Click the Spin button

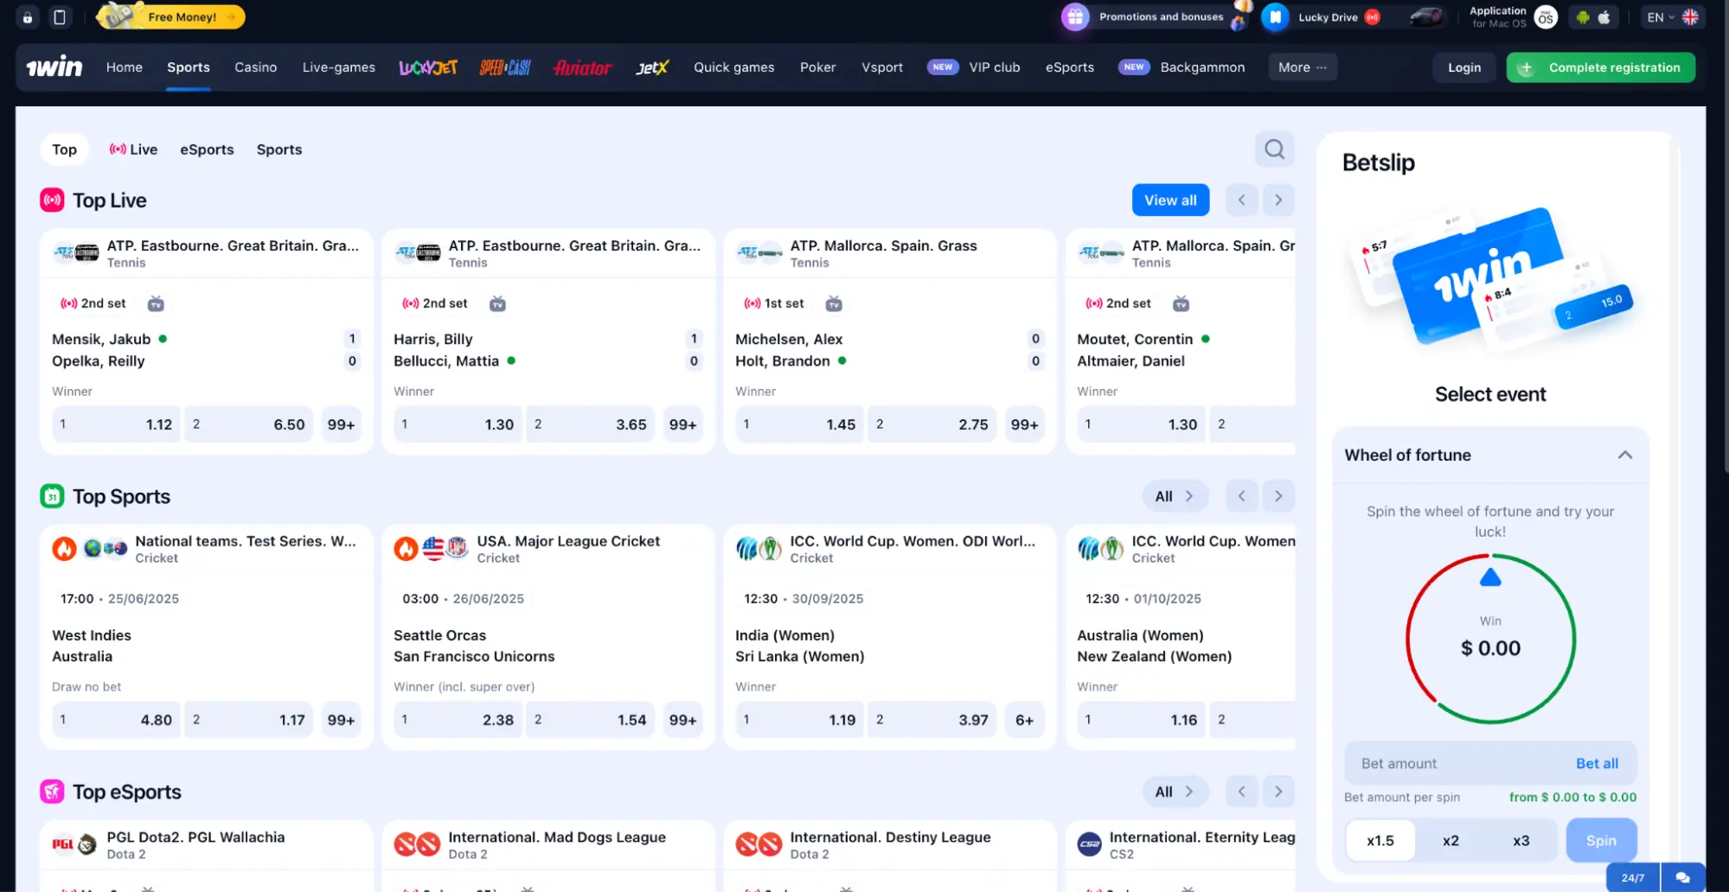[1601, 840]
